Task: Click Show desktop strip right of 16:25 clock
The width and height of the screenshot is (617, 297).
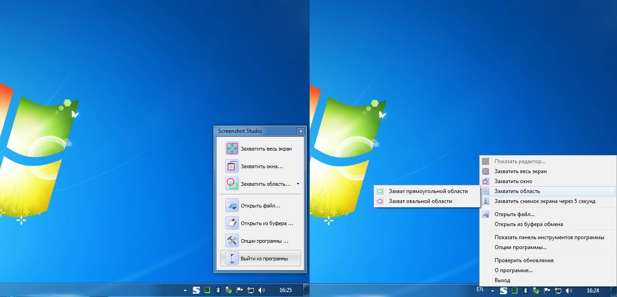Action: coord(306,290)
